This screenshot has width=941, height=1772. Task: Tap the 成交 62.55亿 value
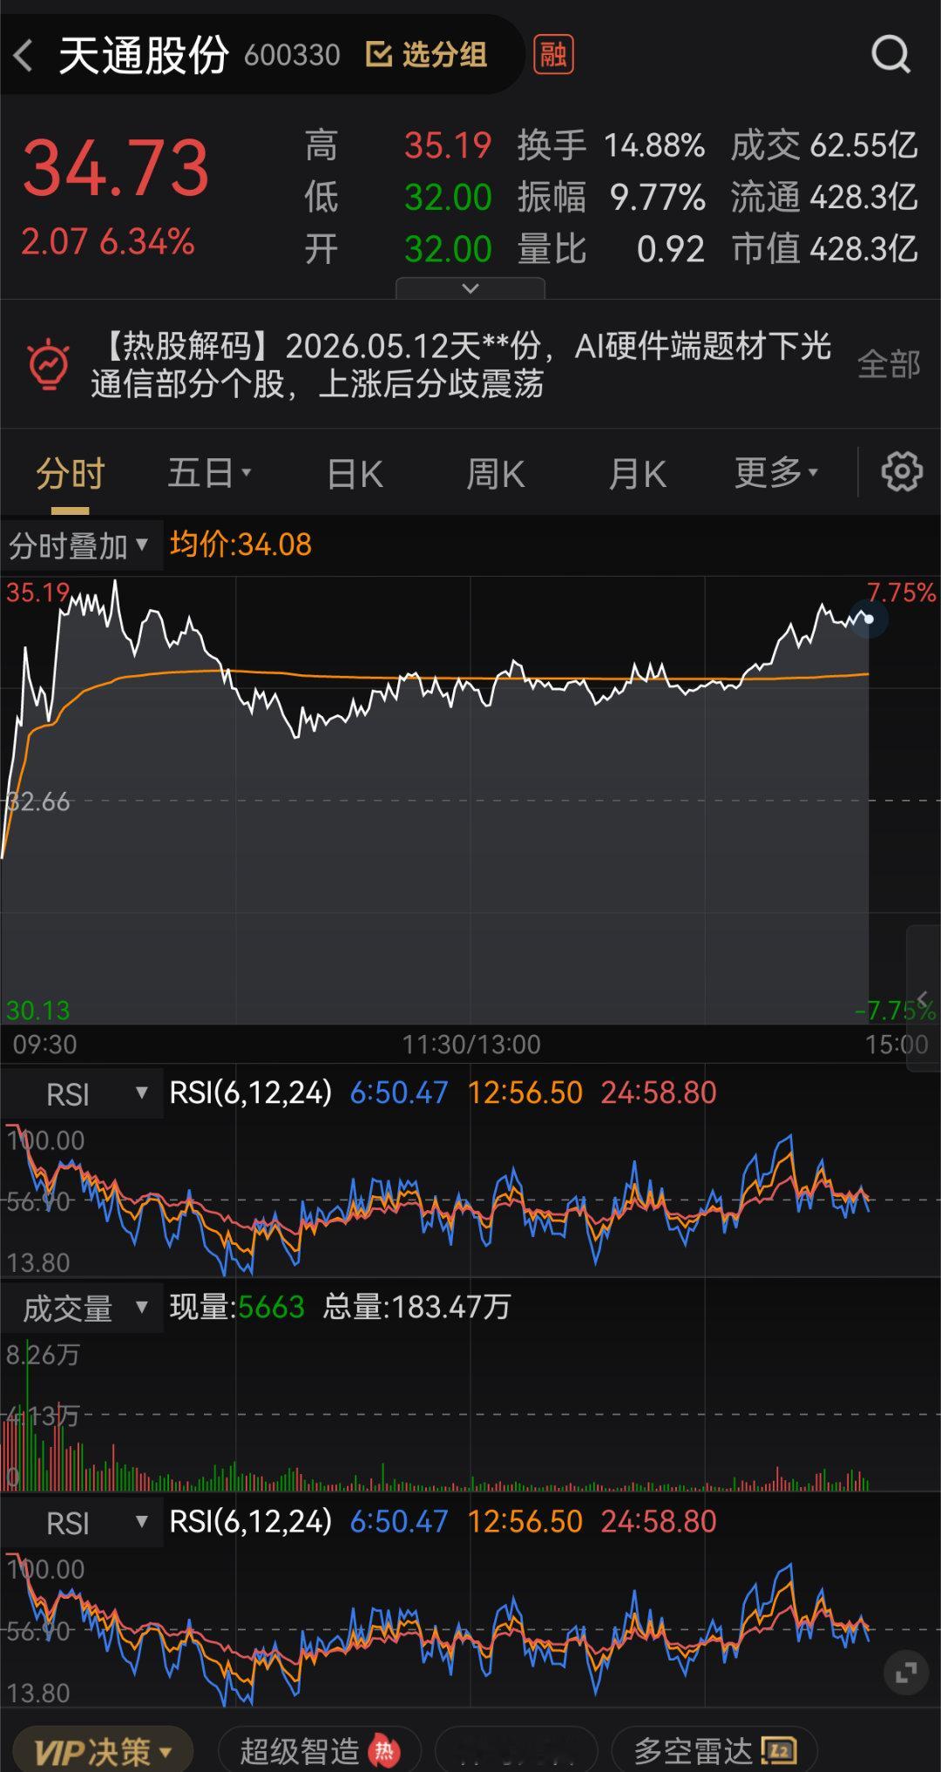coord(824,145)
